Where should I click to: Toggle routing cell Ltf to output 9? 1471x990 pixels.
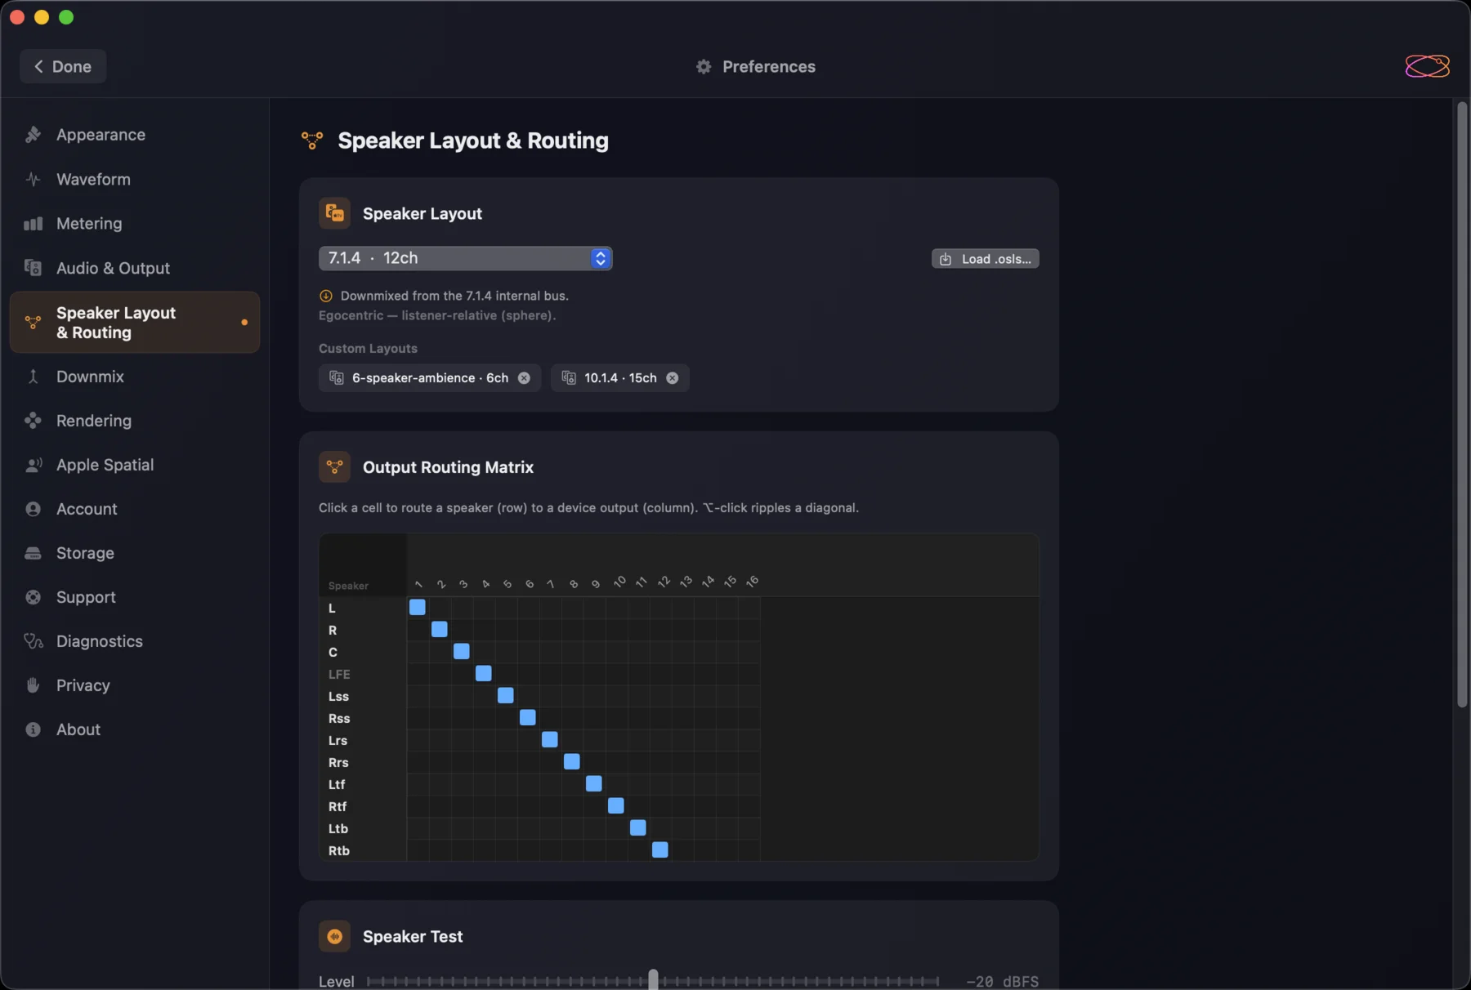594,784
